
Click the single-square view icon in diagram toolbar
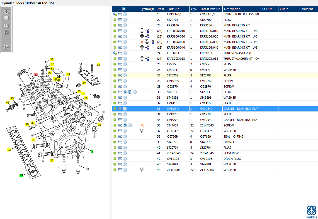point(6,33)
